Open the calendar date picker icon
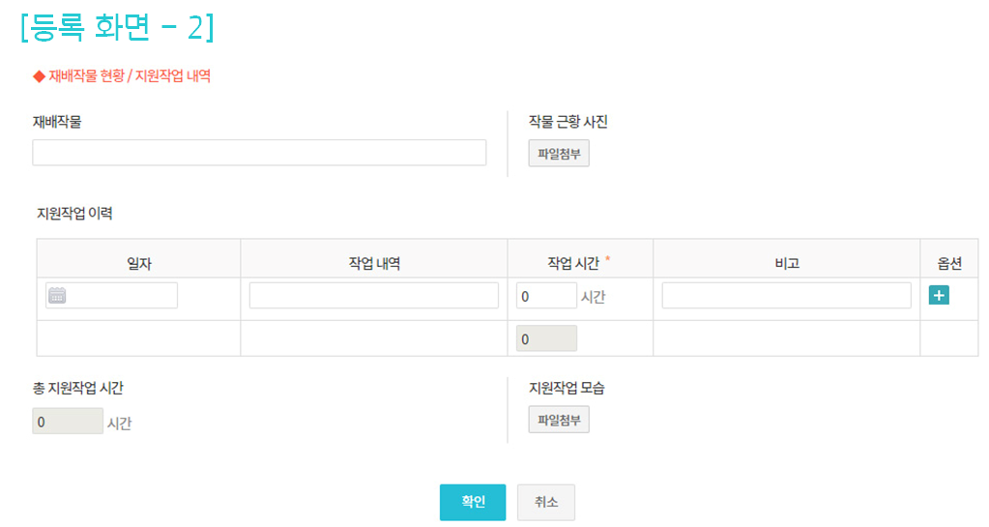This screenshot has height=527, width=989. point(57,296)
